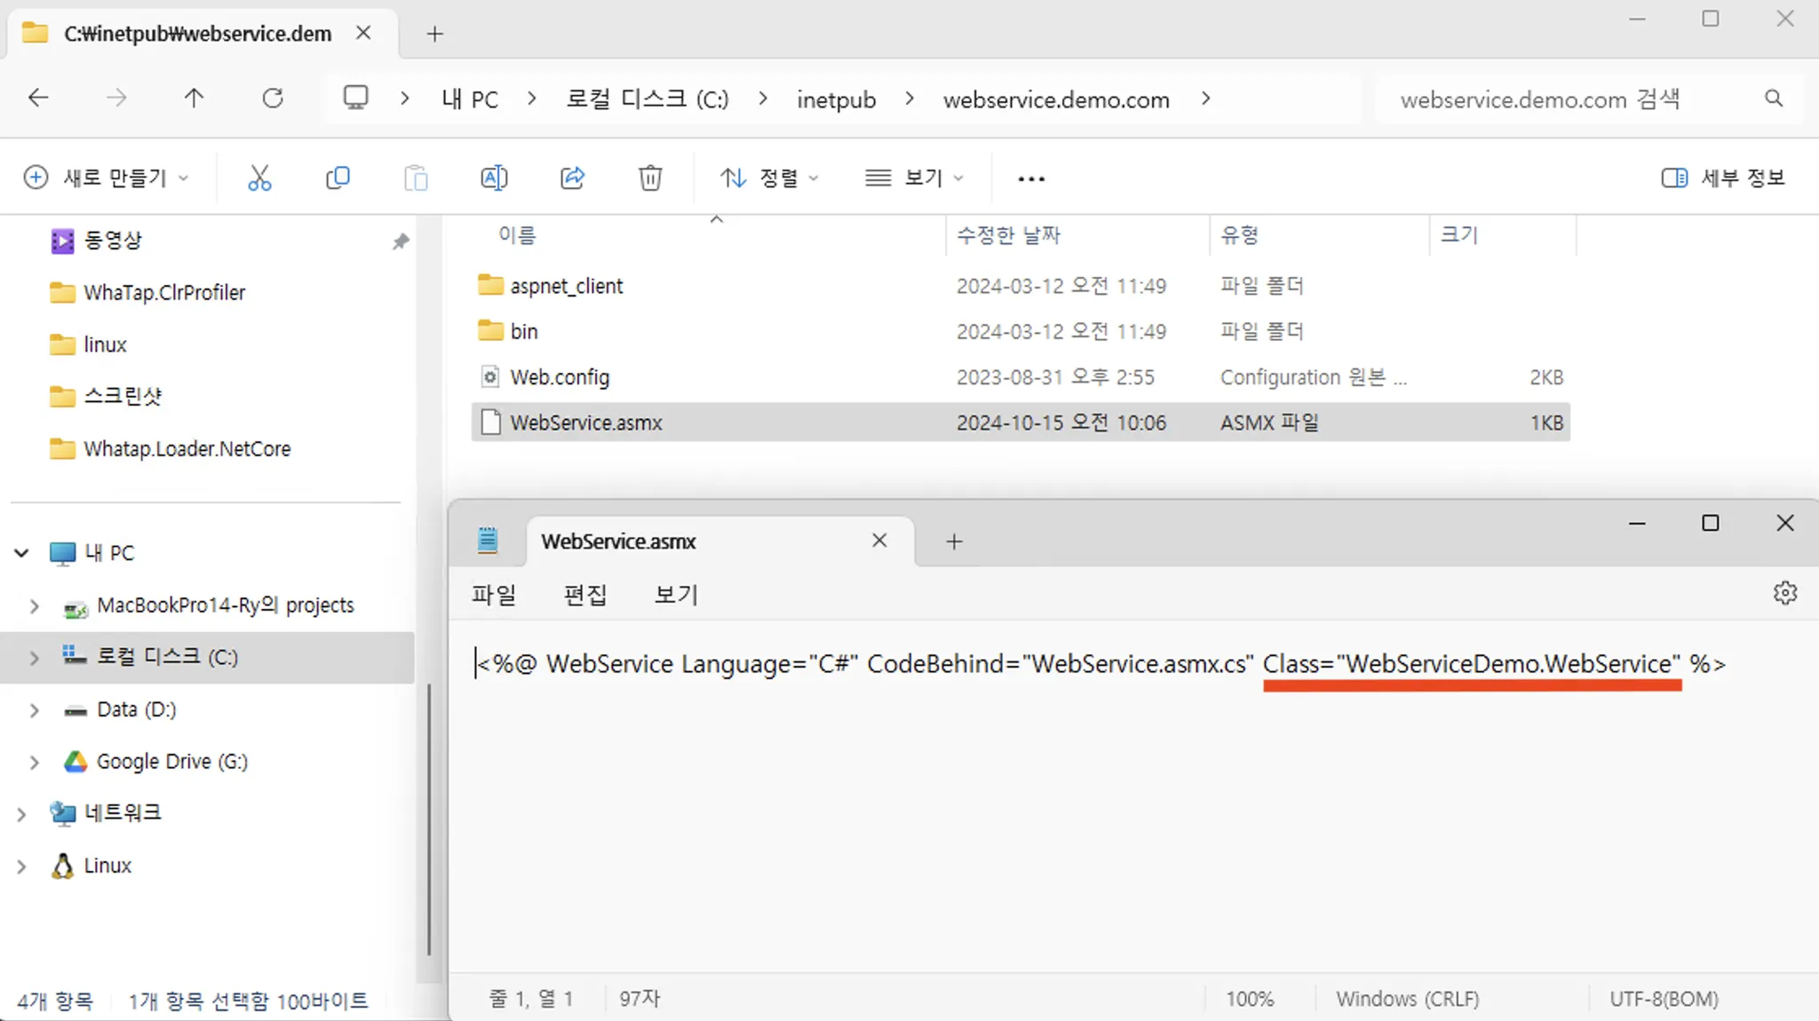The width and height of the screenshot is (1819, 1021).
Task: Toggle the details pane (세부 정보) button
Action: (x=1723, y=178)
